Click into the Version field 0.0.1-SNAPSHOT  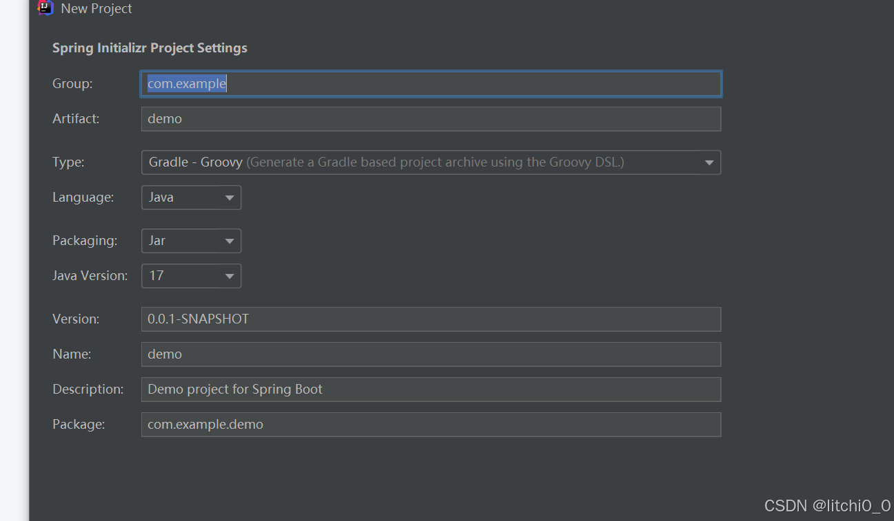[x=431, y=319]
